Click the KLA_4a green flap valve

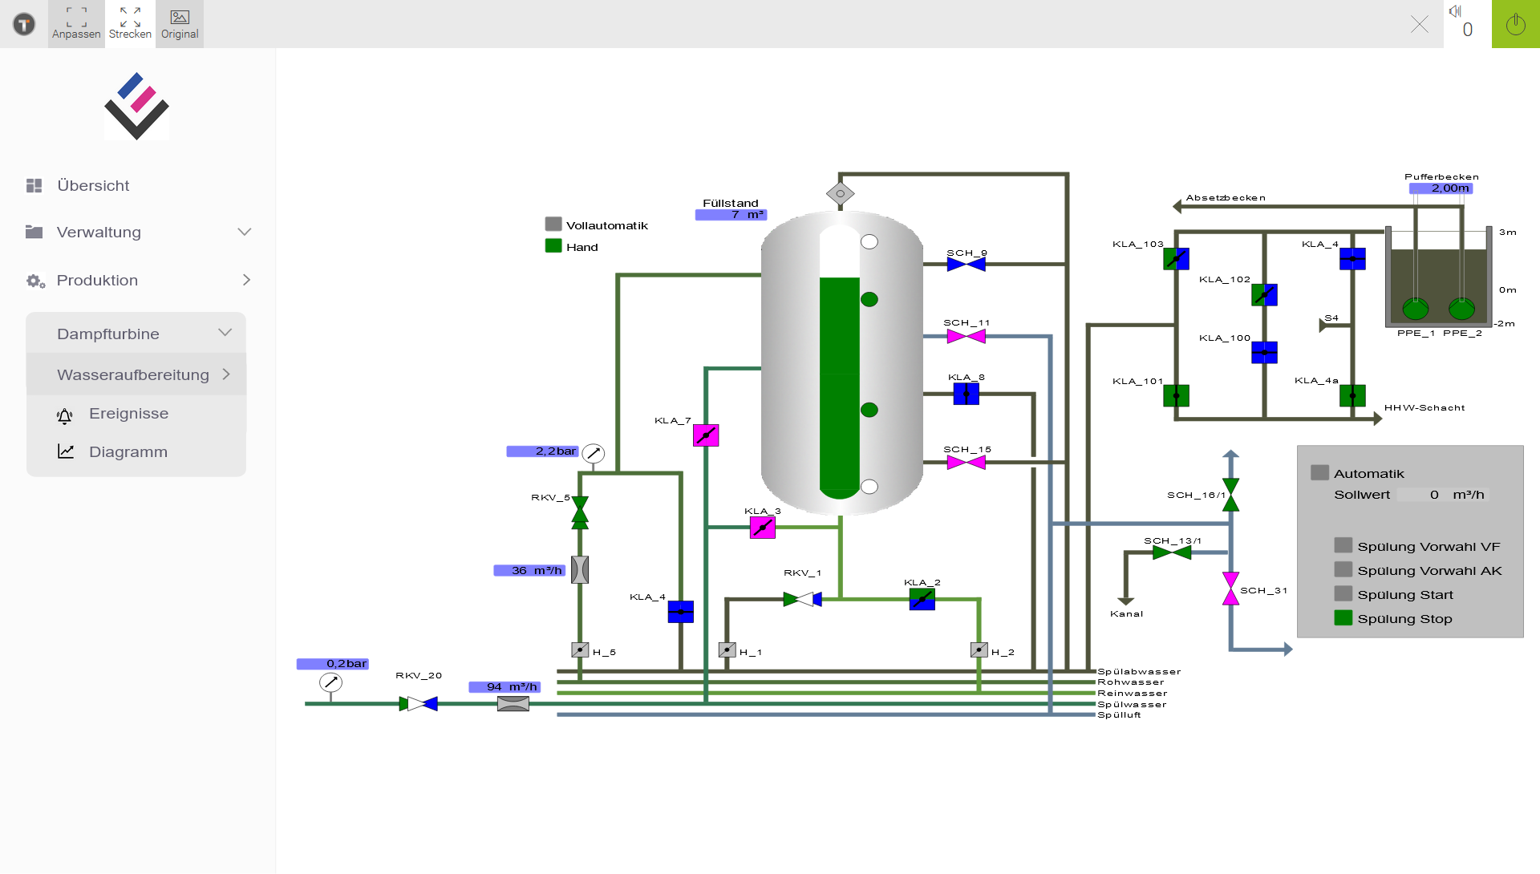1352,396
